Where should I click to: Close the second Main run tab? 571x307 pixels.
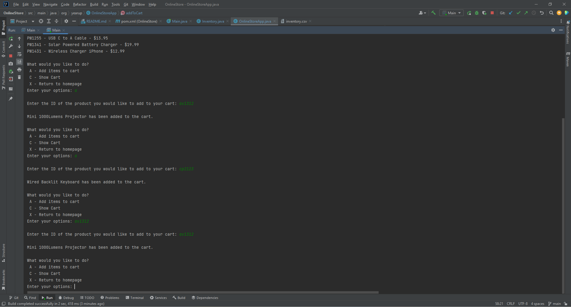click(64, 30)
